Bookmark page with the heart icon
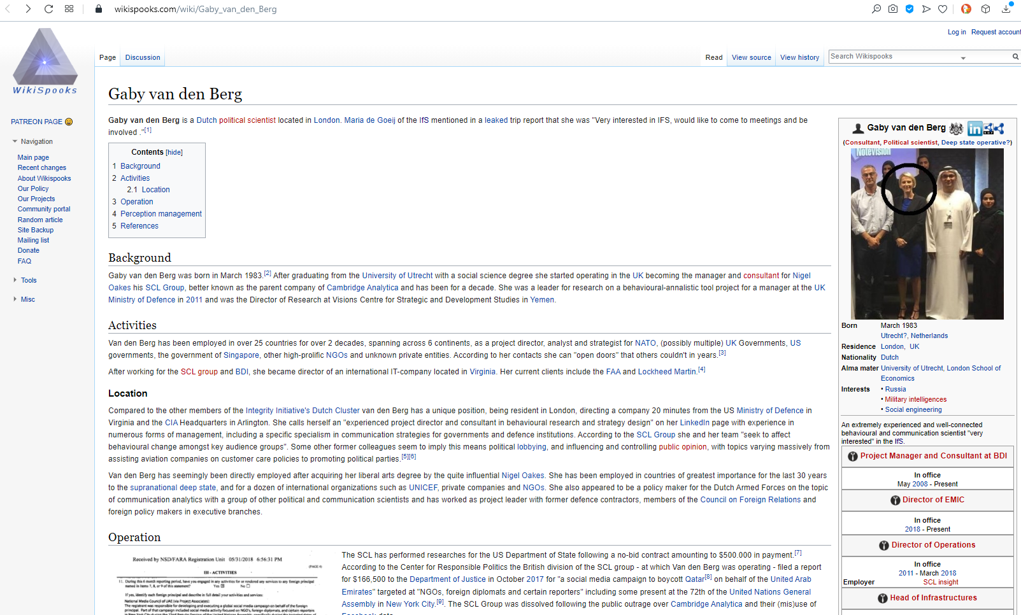The height and width of the screenshot is (615, 1021). (x=943, y=9)
